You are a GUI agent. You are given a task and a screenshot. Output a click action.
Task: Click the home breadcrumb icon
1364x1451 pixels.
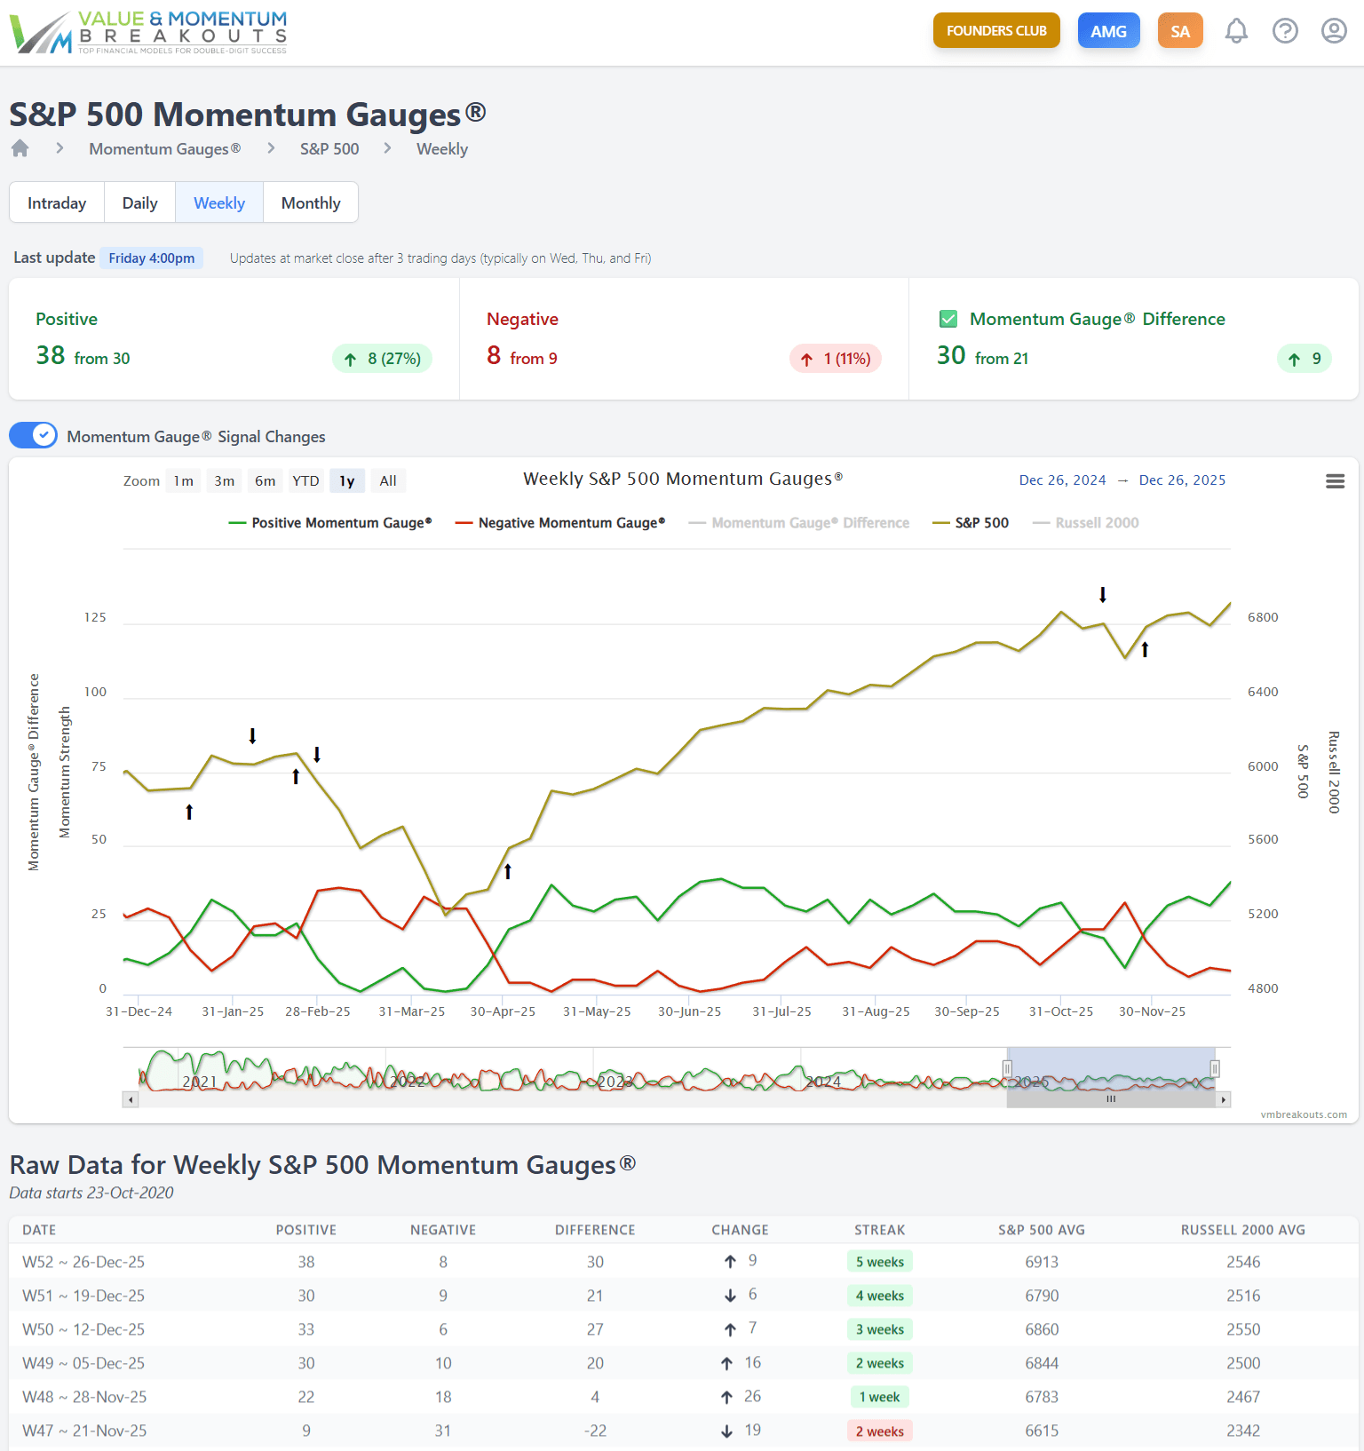click(20, 148)
